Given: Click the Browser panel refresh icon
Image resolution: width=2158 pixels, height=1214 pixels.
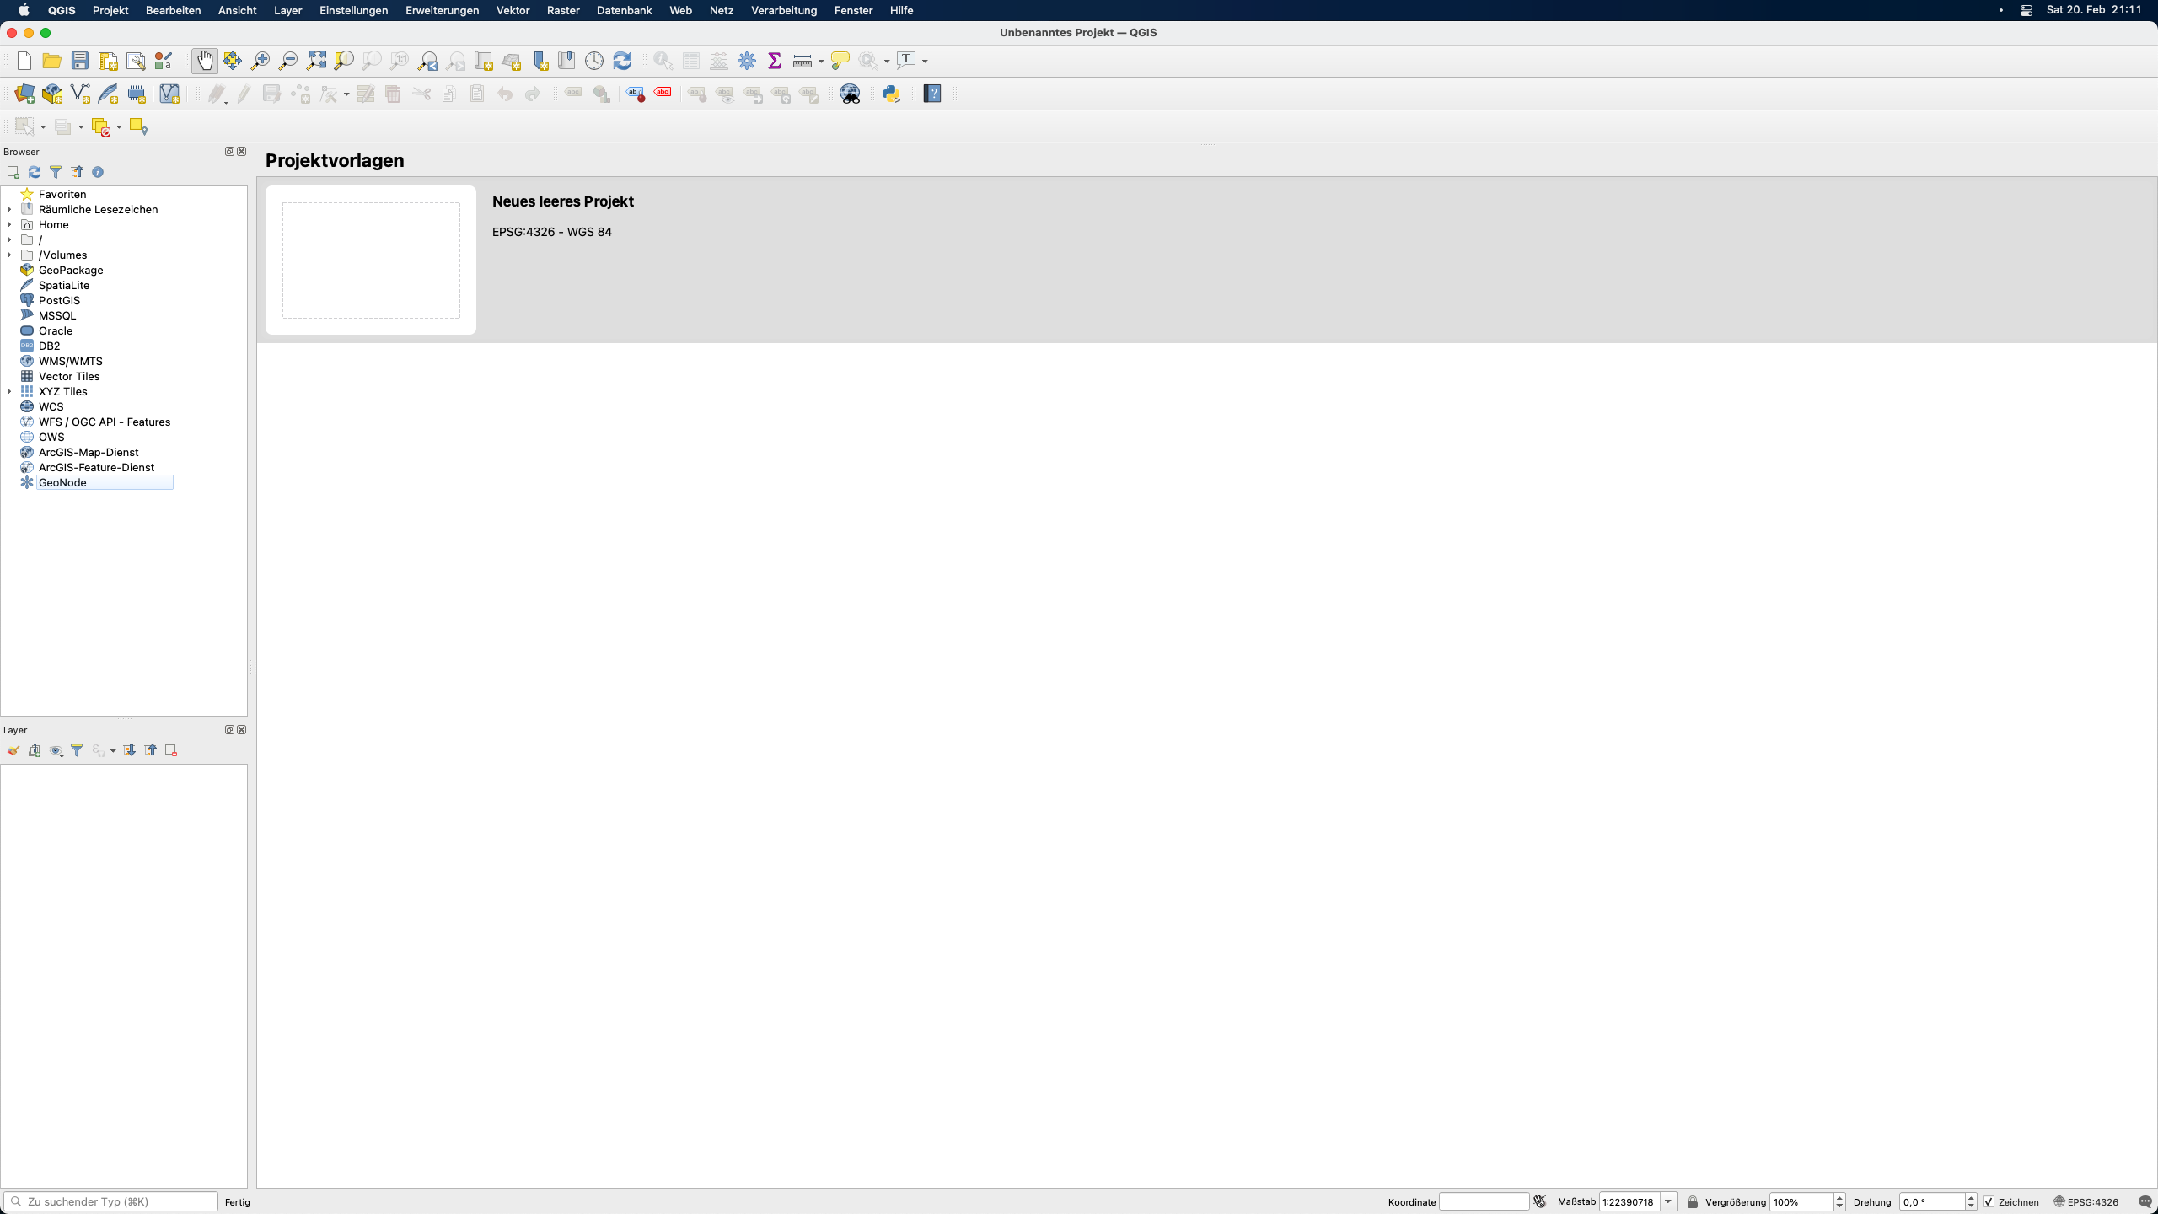Looking at the screenshot, I should click(x=35, y=172).
